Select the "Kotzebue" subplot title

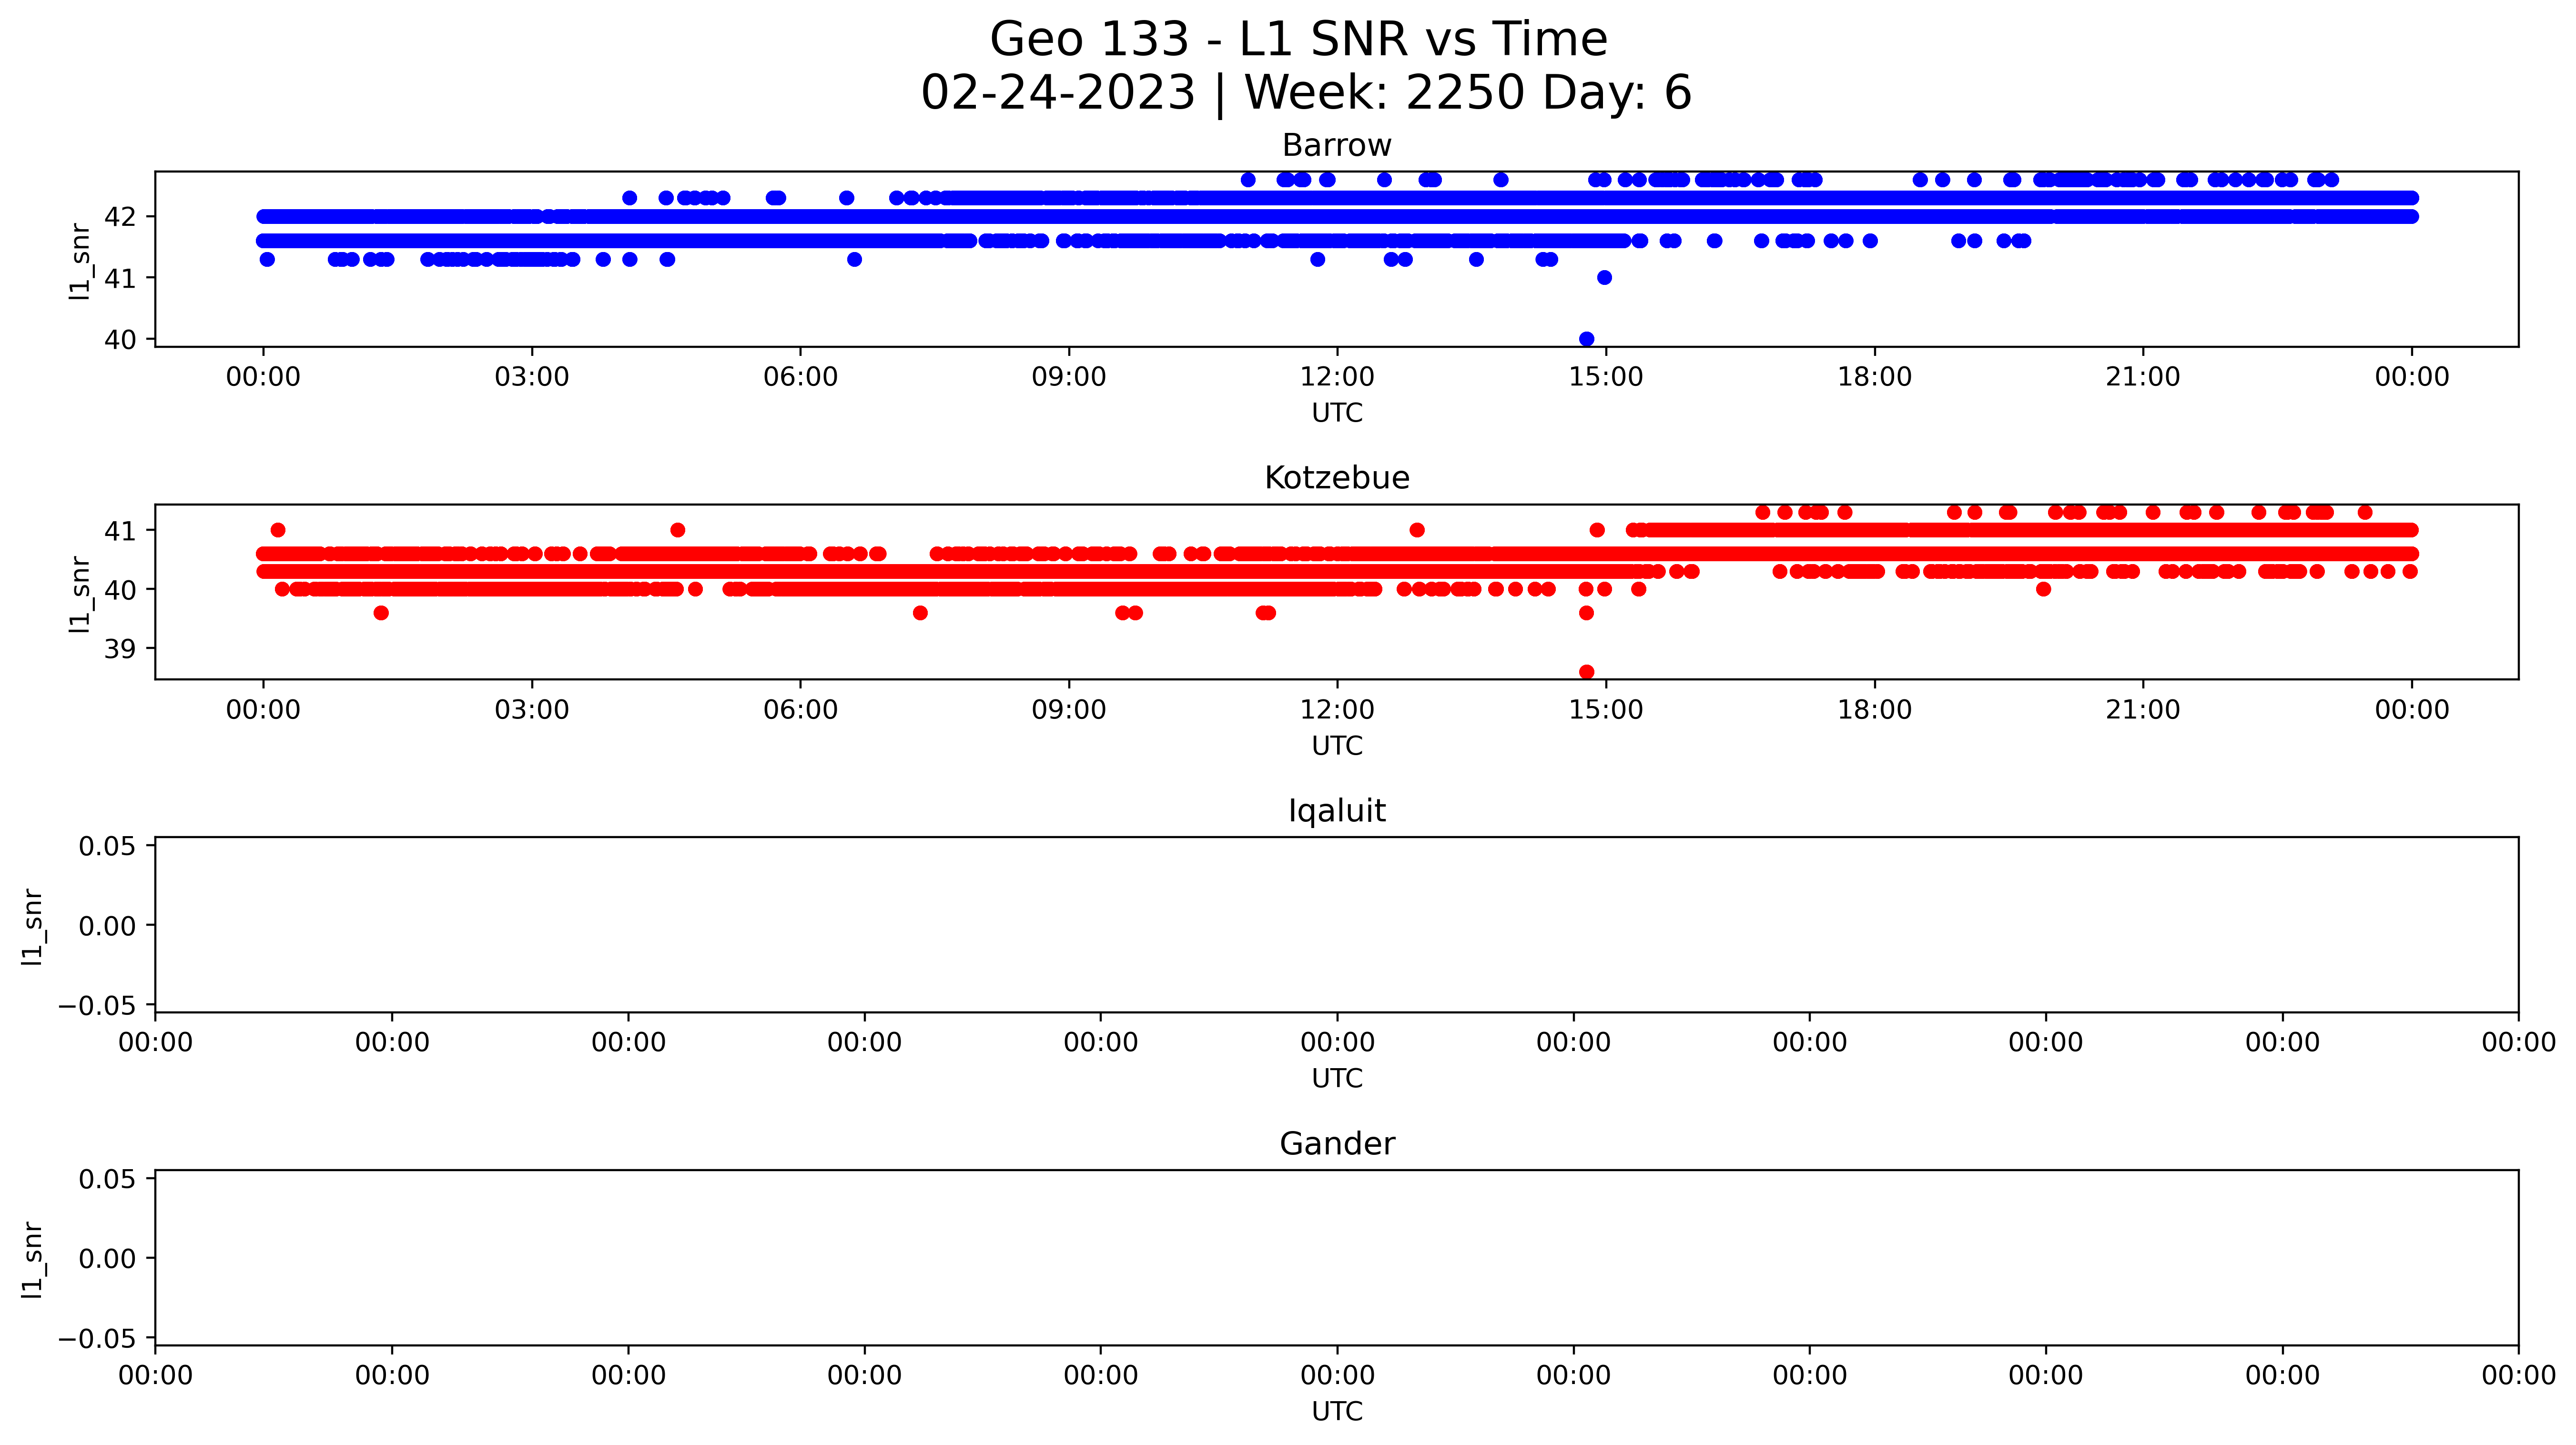tap(1337, 478)
